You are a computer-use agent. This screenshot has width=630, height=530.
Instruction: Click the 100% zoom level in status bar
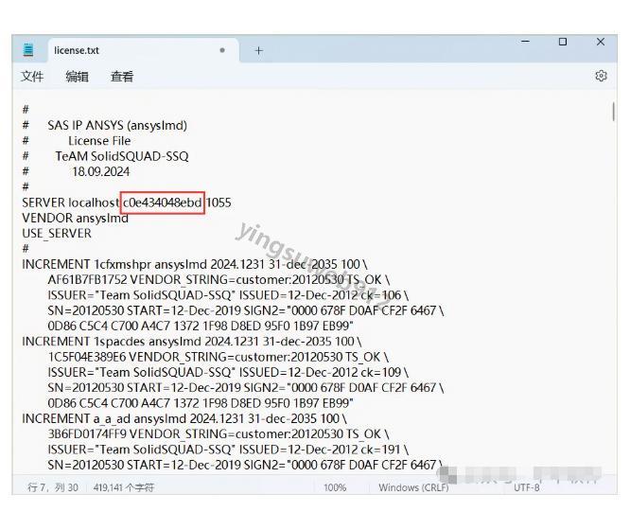335,487
